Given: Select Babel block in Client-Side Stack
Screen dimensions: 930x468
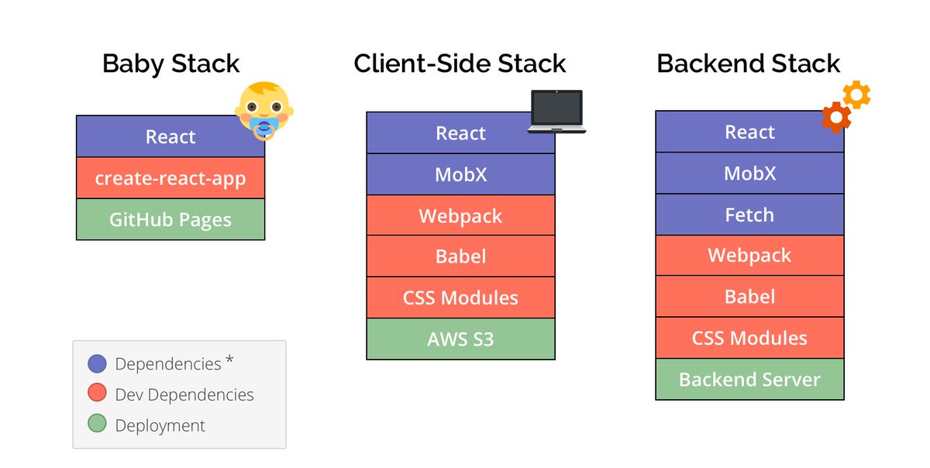Looking at the screenshot, I should 460,256.
